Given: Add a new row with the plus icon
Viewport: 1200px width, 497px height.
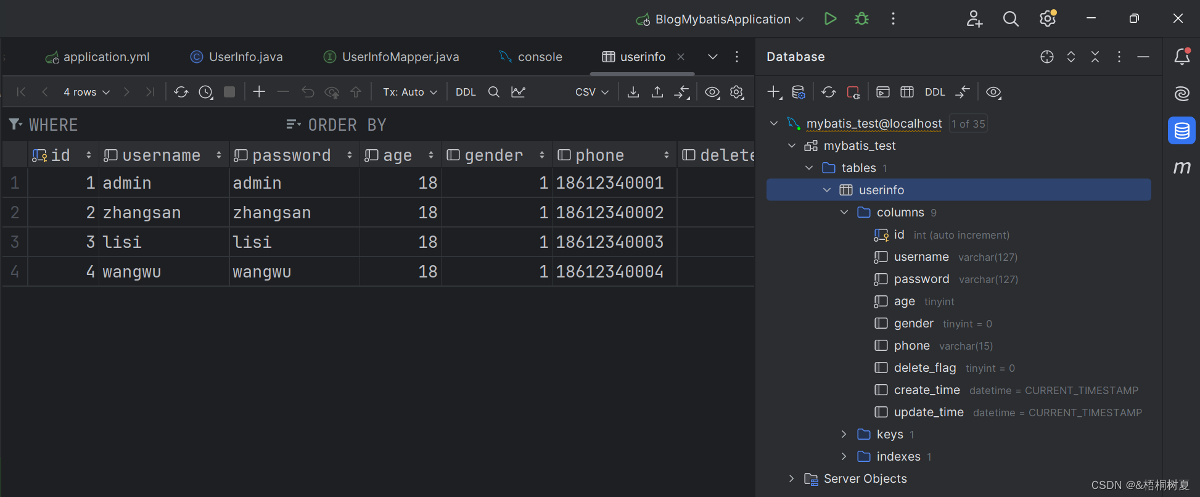Looking at the screenshot, I should pyautogui.click(x=259, y=92).
